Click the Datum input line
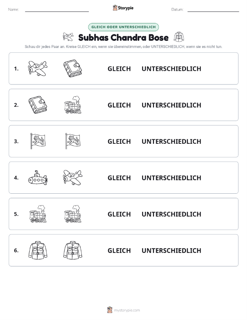The width and height of the screenshot is (247, 320). 213,10
